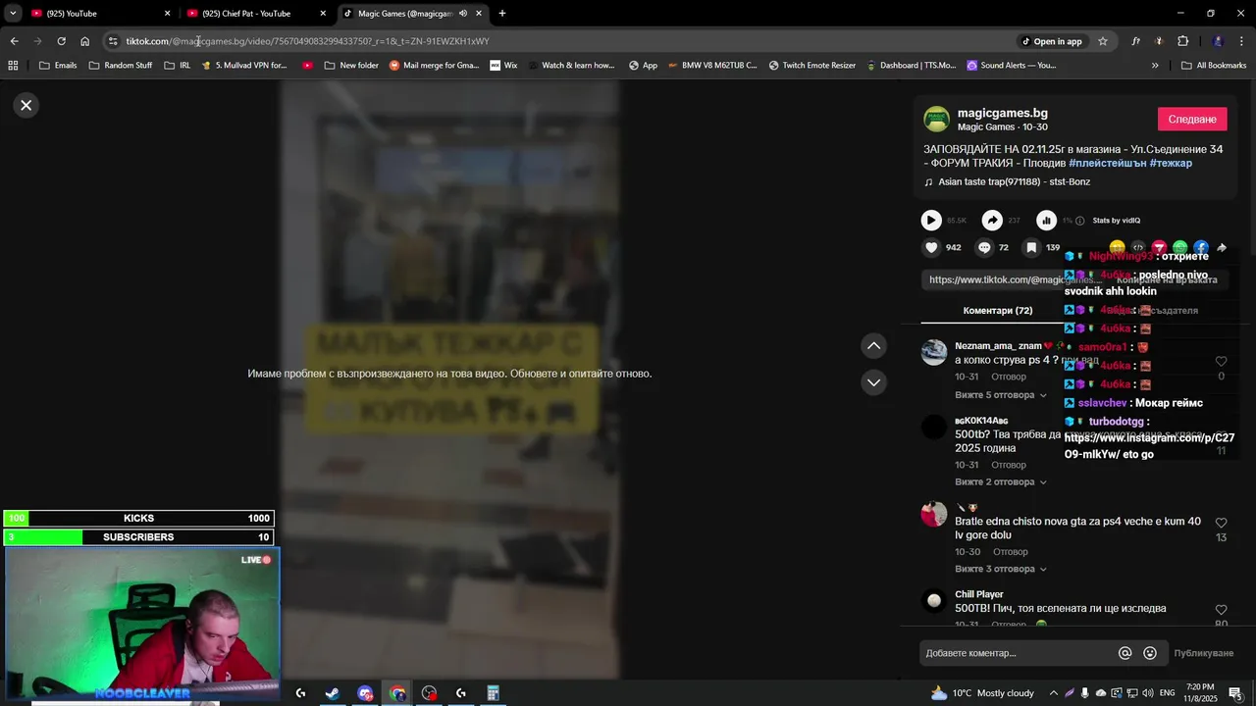The height and width of the screenshot is (706, 1256).
Task: Expand Вижте 2 отговора replies
Action: pos(1001,482)
